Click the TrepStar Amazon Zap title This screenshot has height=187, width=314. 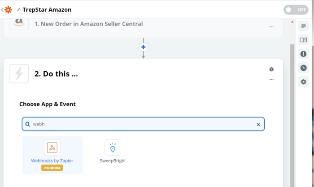[x=47, y=9]
